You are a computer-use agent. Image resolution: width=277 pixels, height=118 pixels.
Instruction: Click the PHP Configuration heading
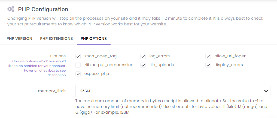point(43,9)
